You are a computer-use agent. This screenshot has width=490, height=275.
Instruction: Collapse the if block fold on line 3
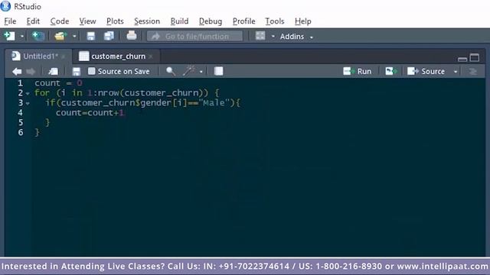click(28, 103)
